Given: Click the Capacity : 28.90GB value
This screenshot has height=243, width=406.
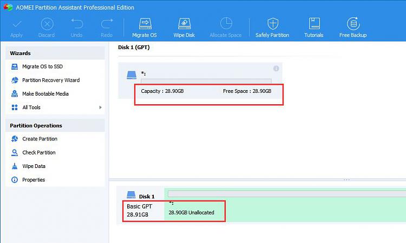Looking at the screenshot, I should [x=162, y=91].
